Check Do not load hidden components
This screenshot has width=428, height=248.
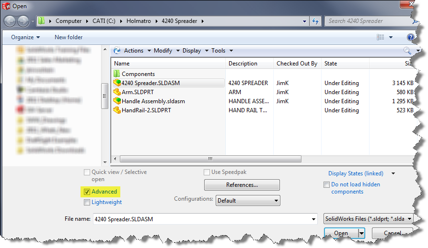pyautogui.click(x=326, y=184)
